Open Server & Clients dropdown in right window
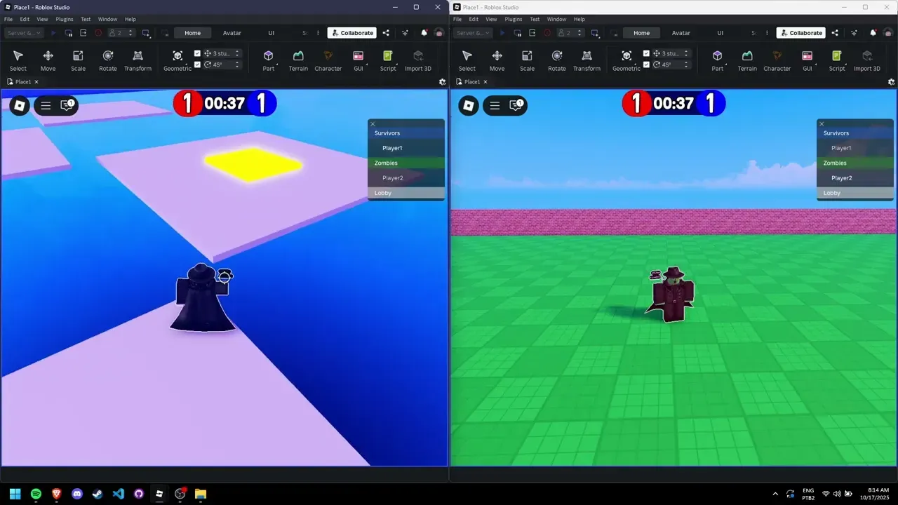Viewport: 898px width, 505px height. [473, 33]
